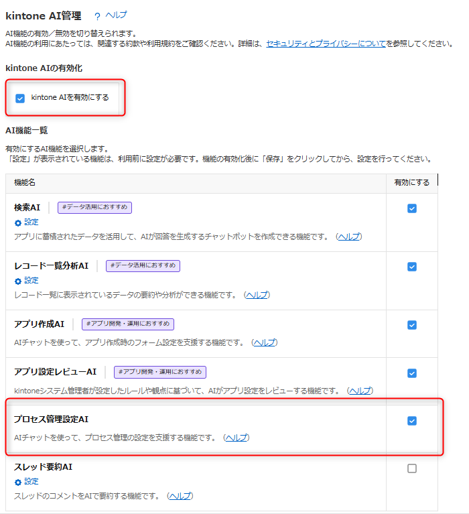This screenshot has height=514, width=469.
Task: Toggle the アプリ作成AI enable checkbox
Action: (x=412, y=325)
